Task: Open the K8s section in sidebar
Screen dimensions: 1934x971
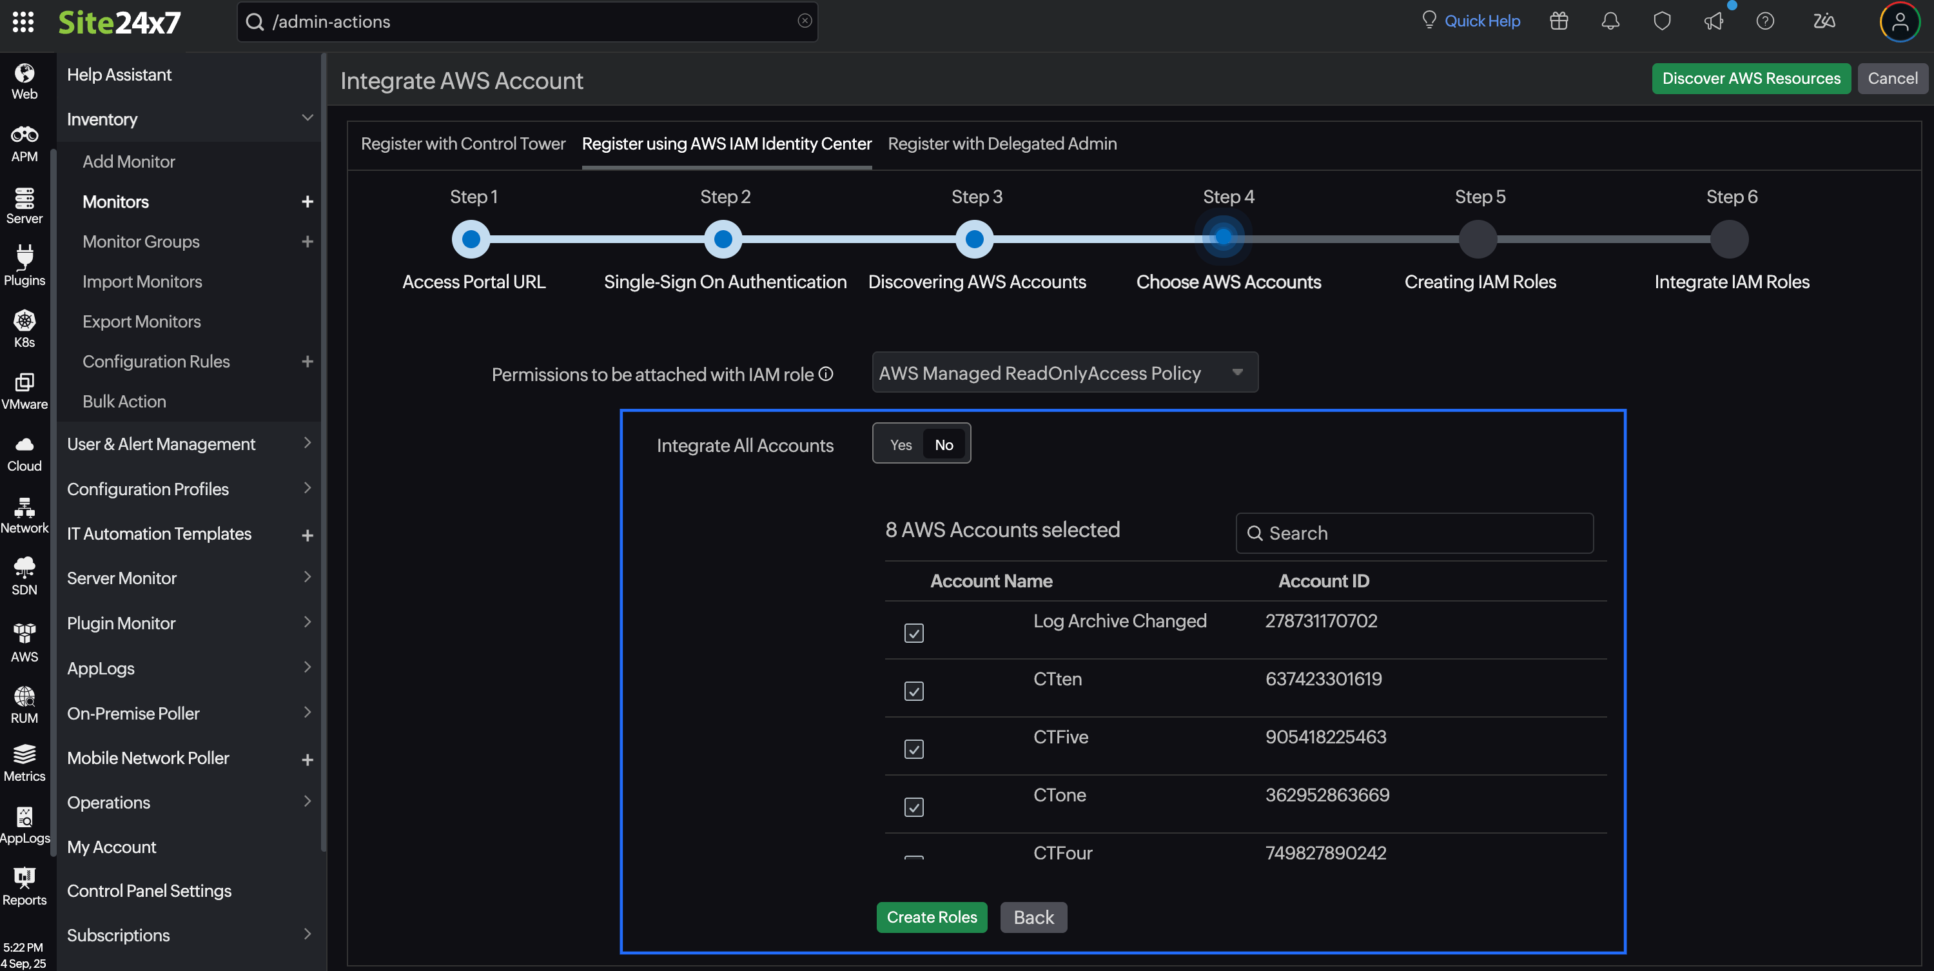Action: tap(24, 329)
